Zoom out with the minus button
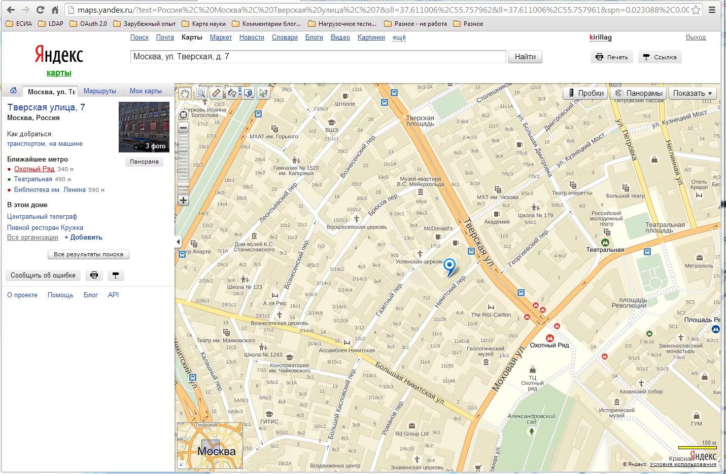The image size is (726, 474). 184,128
